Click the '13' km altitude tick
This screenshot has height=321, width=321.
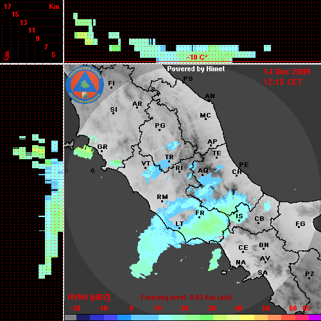24,22
